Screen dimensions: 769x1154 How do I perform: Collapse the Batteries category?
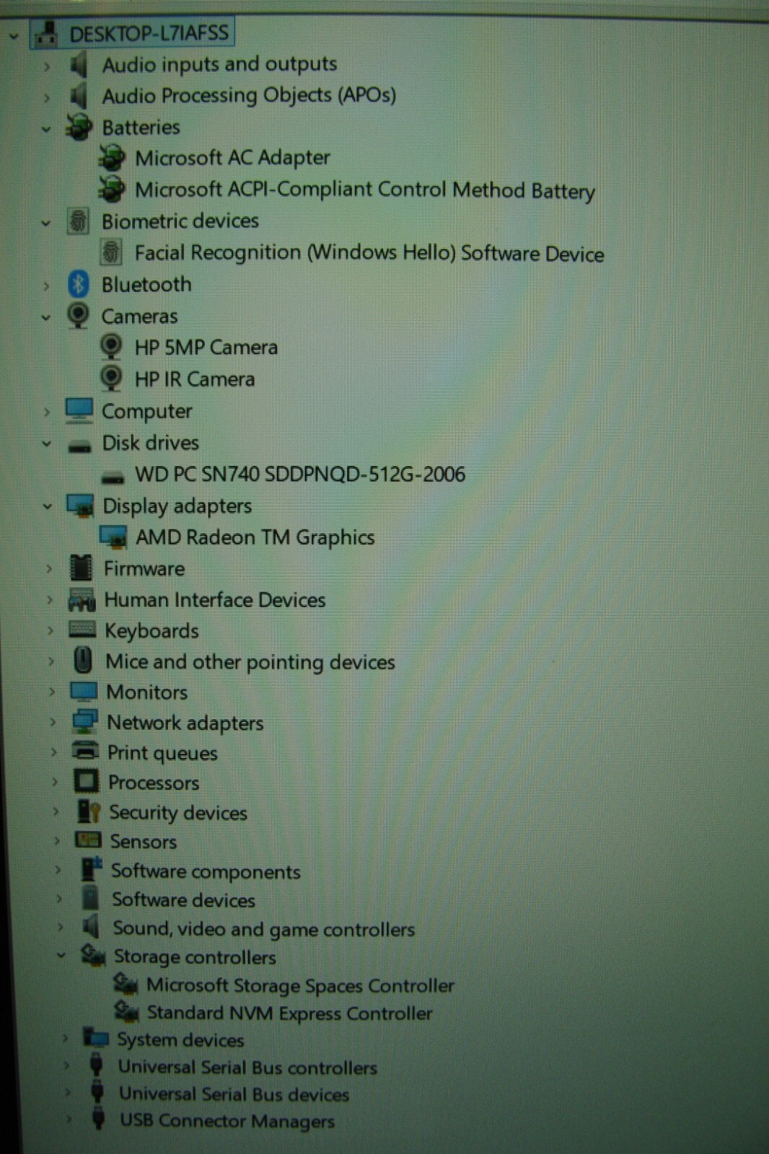[x=46, y=129]
